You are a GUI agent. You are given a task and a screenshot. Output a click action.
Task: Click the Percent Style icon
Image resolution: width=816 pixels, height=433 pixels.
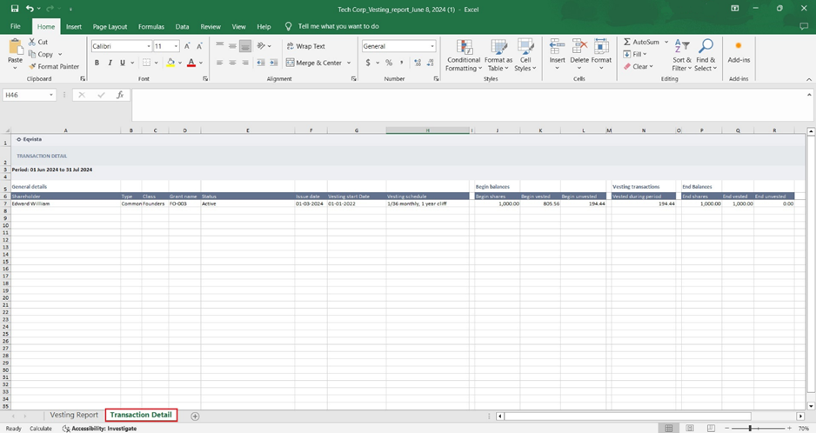click(389, 63)
